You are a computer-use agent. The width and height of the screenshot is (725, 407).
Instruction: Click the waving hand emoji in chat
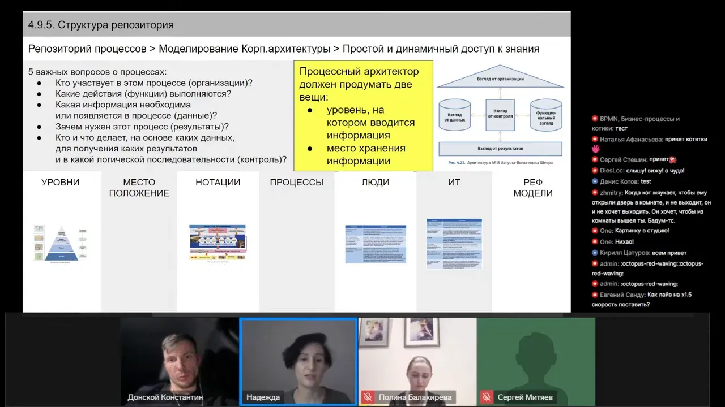[596, 149]
